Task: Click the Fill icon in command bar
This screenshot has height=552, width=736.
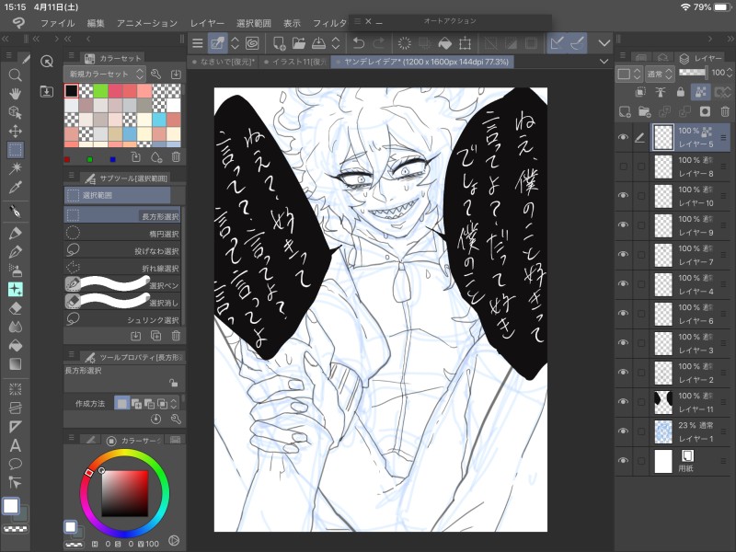Action: pyautogui.click(x=444, y=43)
